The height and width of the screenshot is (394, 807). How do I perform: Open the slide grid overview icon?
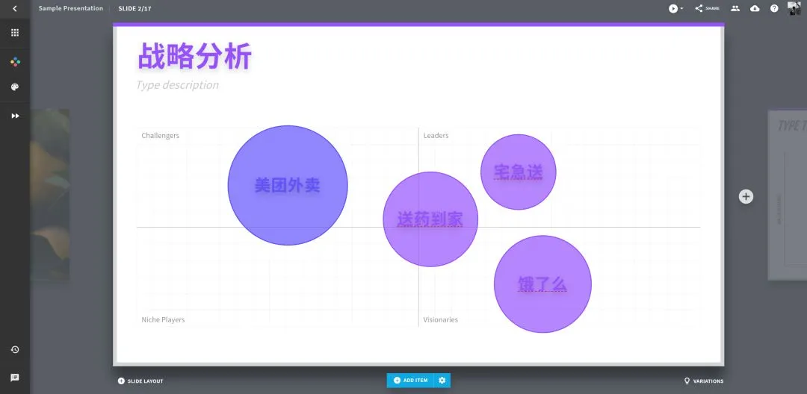(x=15, y=32)
